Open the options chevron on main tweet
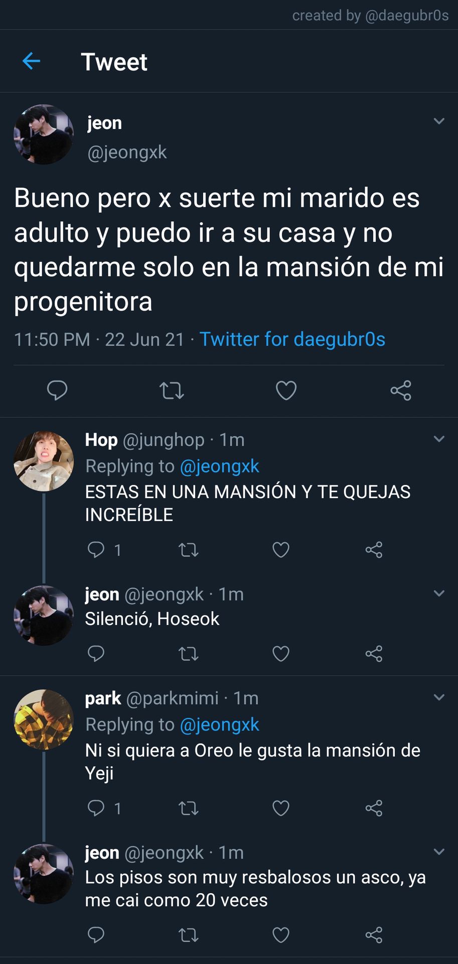The image size is (458, 964). pos(439,121)
